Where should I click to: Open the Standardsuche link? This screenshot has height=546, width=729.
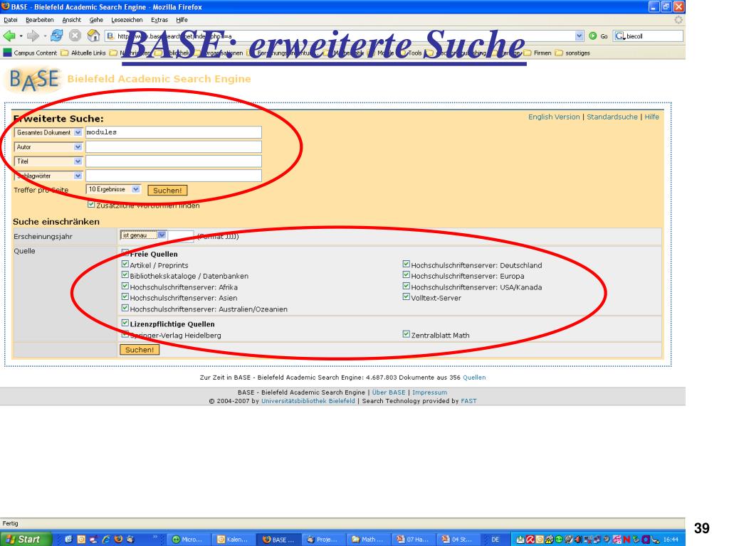click(x=612, y=117)
